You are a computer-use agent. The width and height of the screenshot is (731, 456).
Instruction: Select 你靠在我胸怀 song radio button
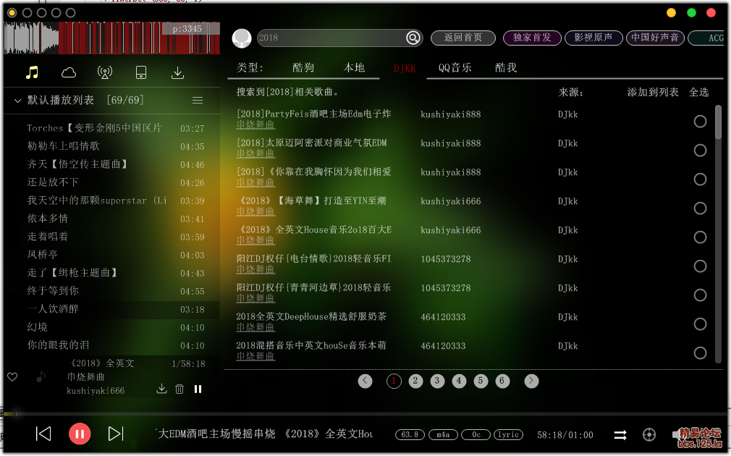pos(700,180)
